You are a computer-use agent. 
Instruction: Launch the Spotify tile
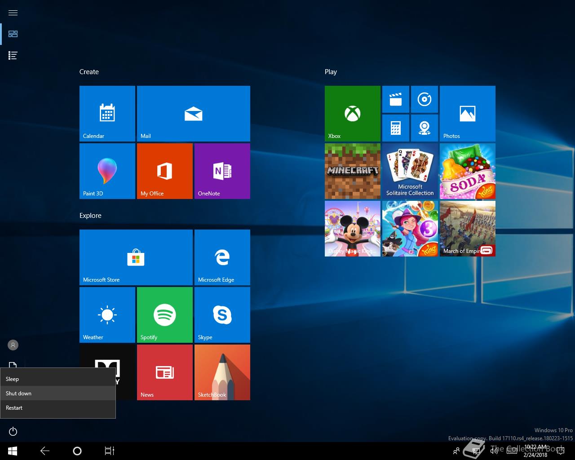pyautogui.click(x=165, y=315)
